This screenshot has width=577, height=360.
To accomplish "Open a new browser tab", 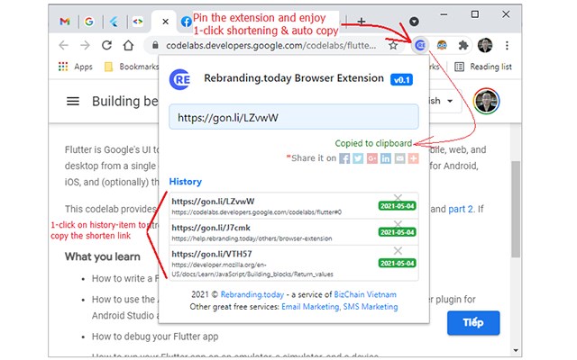I will (x=361, y=22).
